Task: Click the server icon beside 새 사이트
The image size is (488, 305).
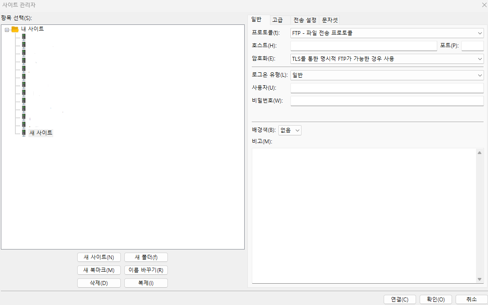Action: click(23, 132)
